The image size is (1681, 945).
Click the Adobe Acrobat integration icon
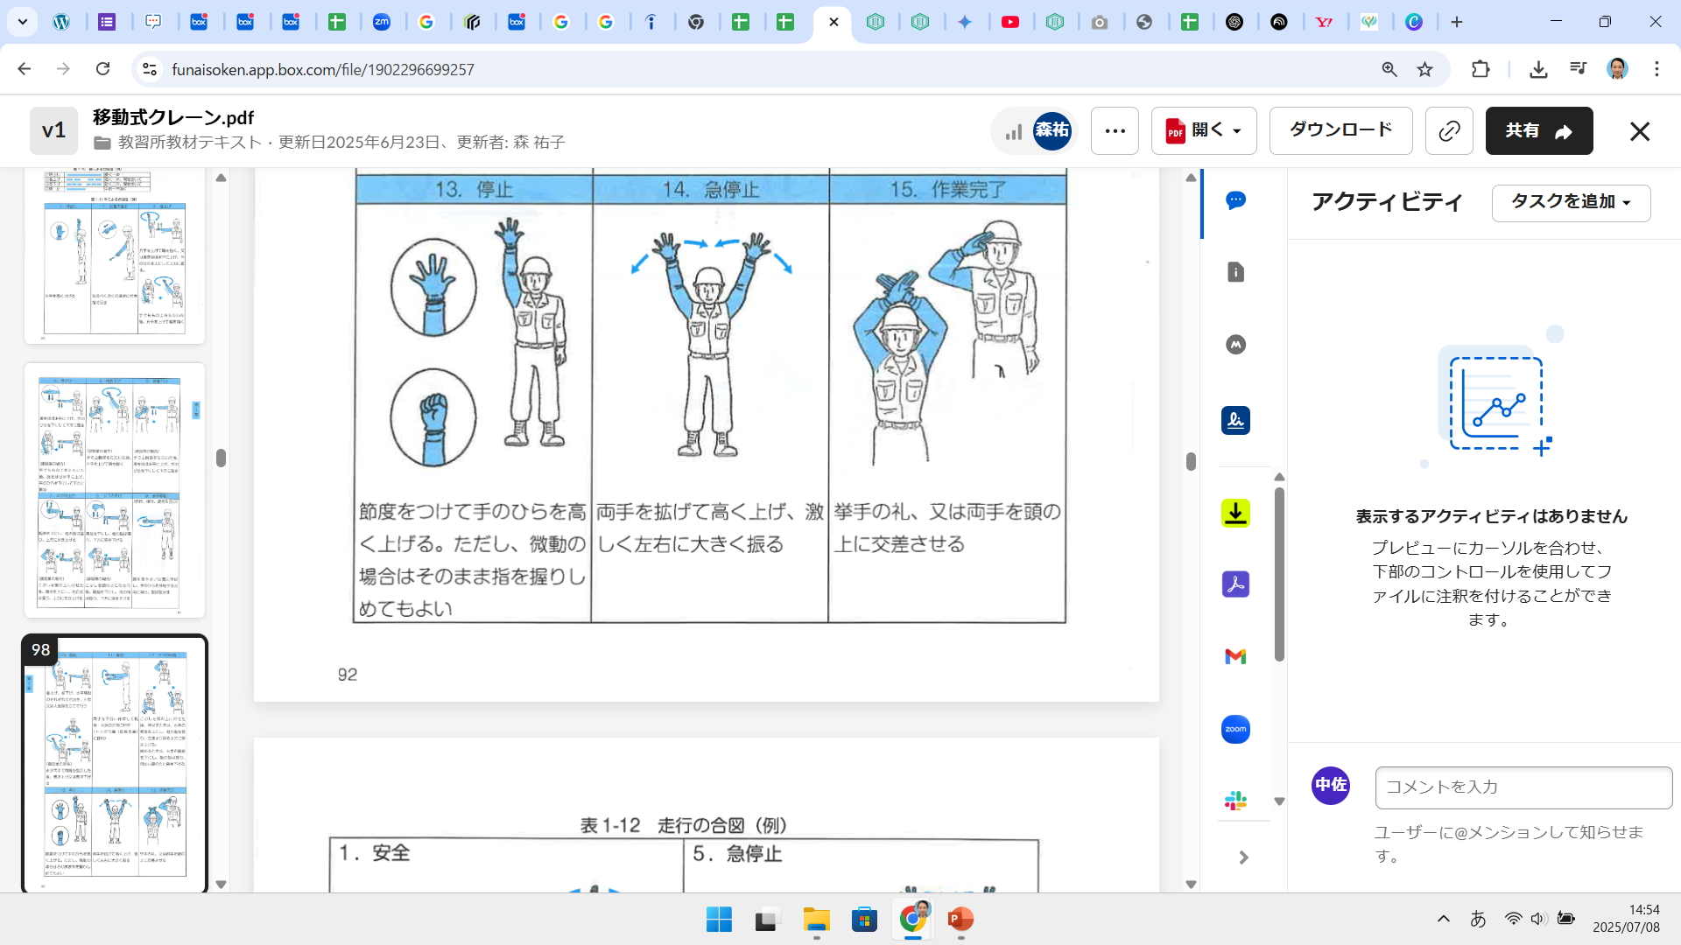[x=1235, y=584]
